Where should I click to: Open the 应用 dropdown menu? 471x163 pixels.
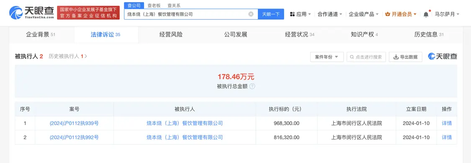pyautogui.click(x=300, y=14)
